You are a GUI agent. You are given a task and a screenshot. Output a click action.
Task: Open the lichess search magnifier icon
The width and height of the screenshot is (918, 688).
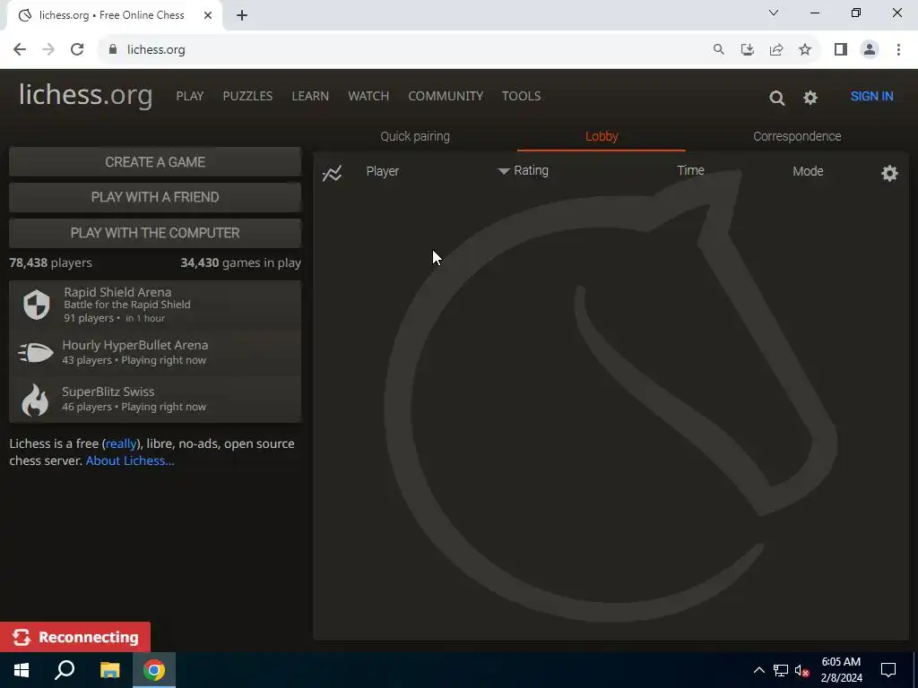[x=777, y=98]
